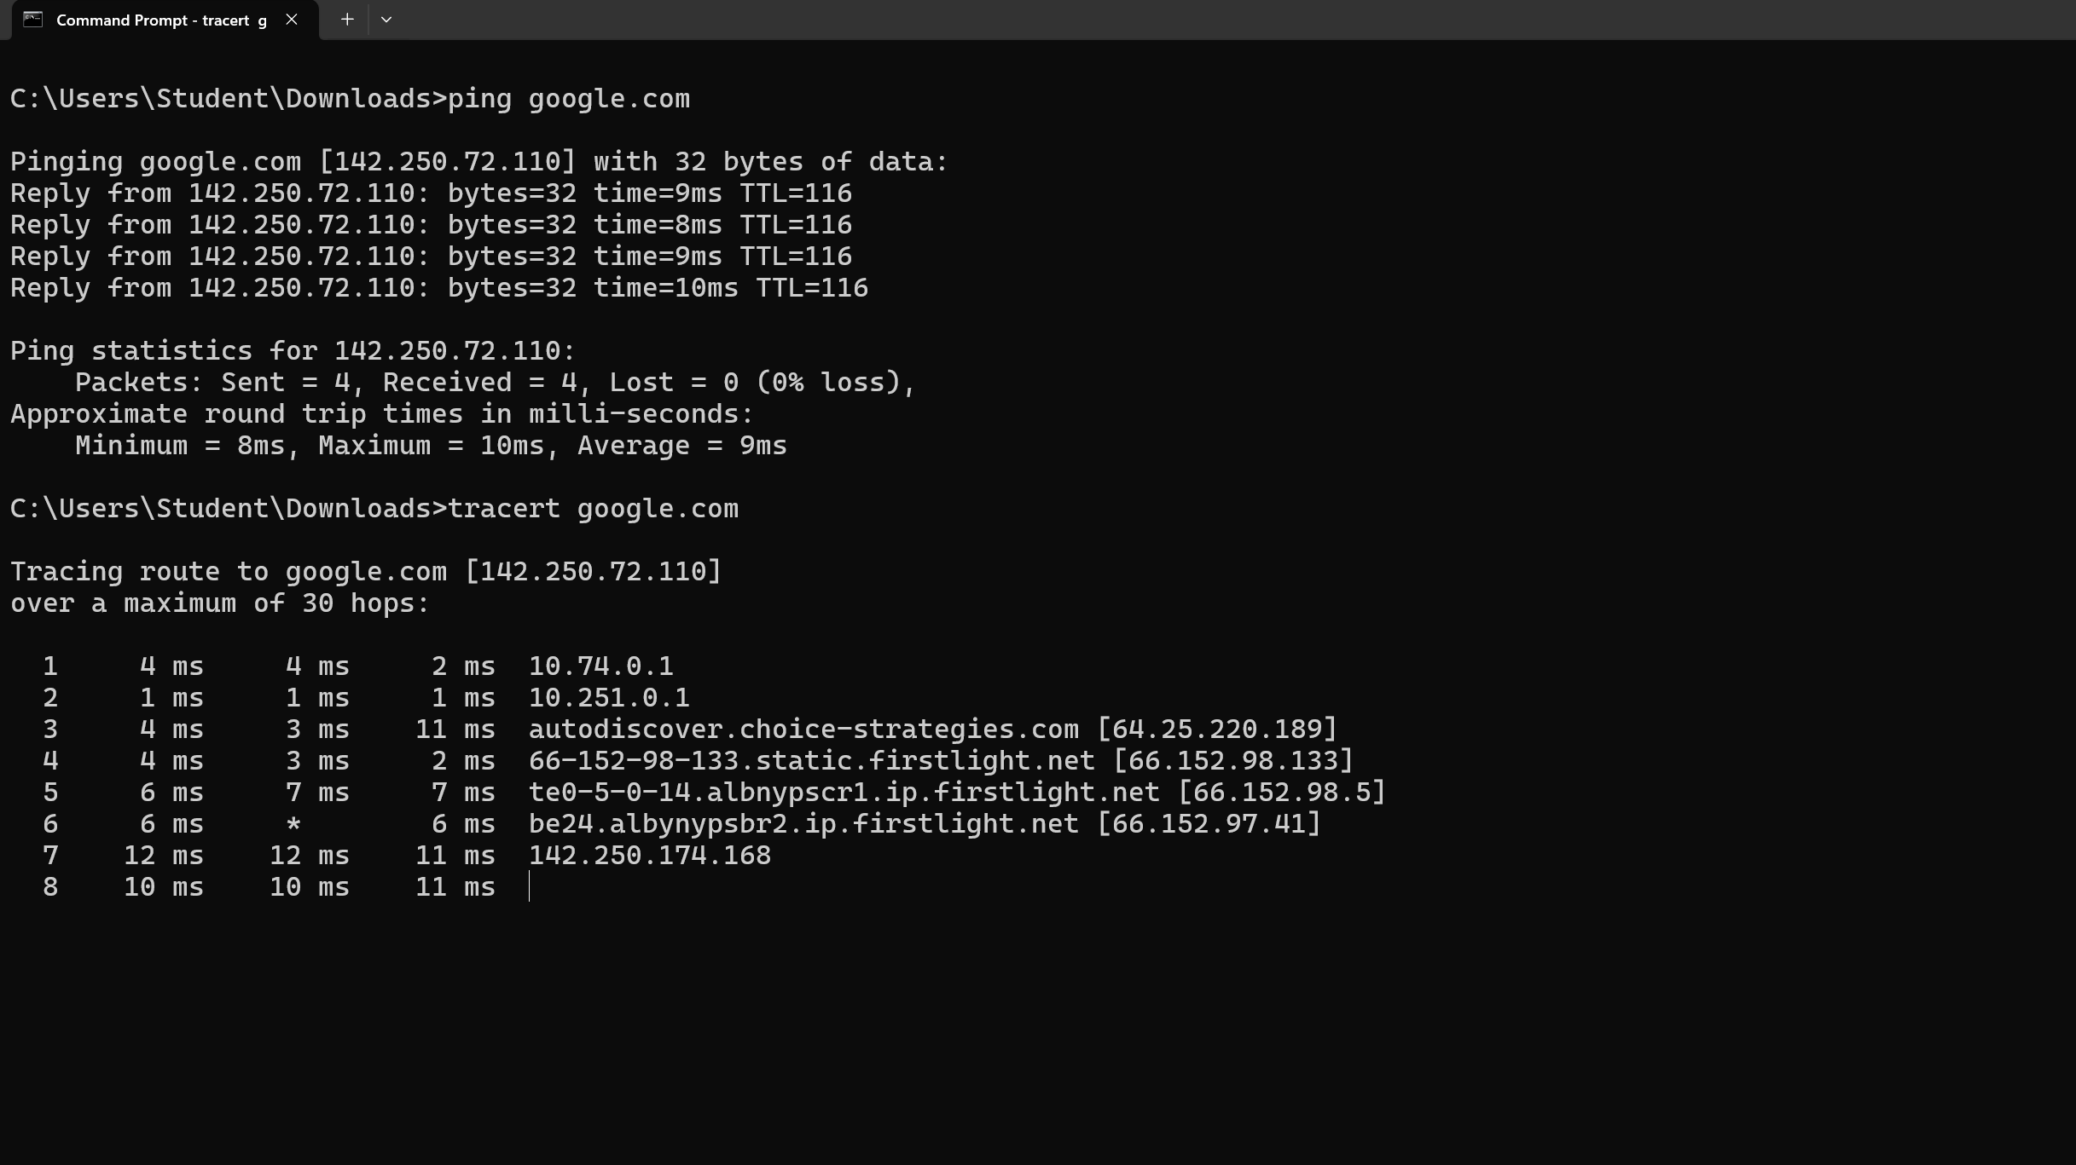Open a new tab with the plus button
This screenshot has width=2076, height=1165.
(x=347, y=20)
